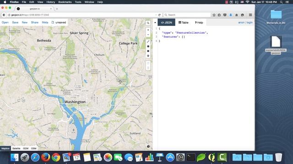The height and width of the screenshot is (164, 293).
Task: Click the anon user link
Action: (x=241, y=22)
